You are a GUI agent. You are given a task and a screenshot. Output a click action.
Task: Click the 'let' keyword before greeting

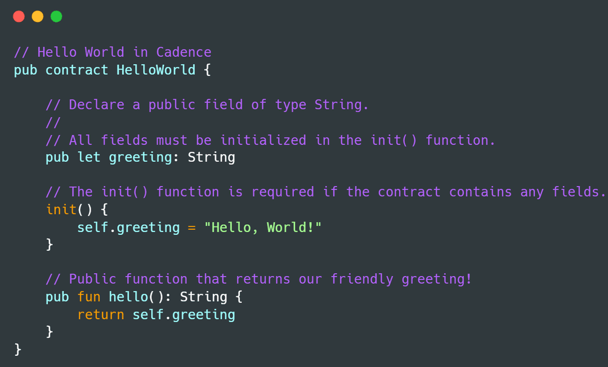tap(89, 157)
